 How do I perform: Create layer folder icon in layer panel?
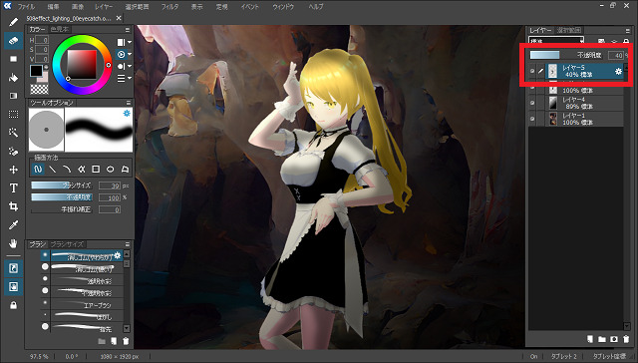coord(602,339)
